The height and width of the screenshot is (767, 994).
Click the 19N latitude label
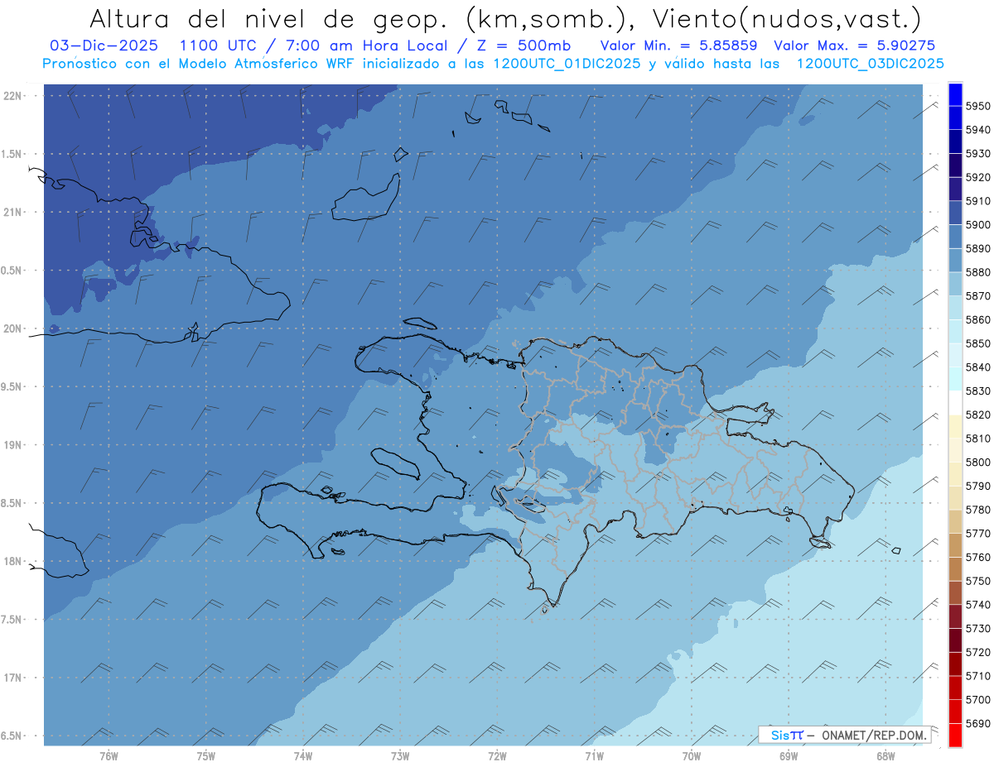click(12, 444)
